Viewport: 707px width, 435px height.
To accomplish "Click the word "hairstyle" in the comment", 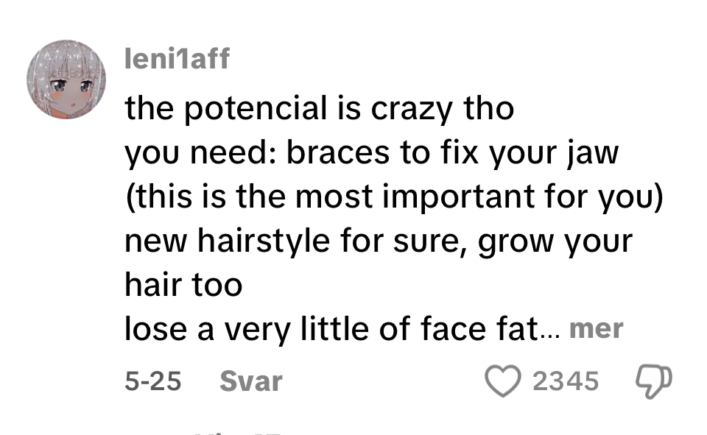I will 264,241.
